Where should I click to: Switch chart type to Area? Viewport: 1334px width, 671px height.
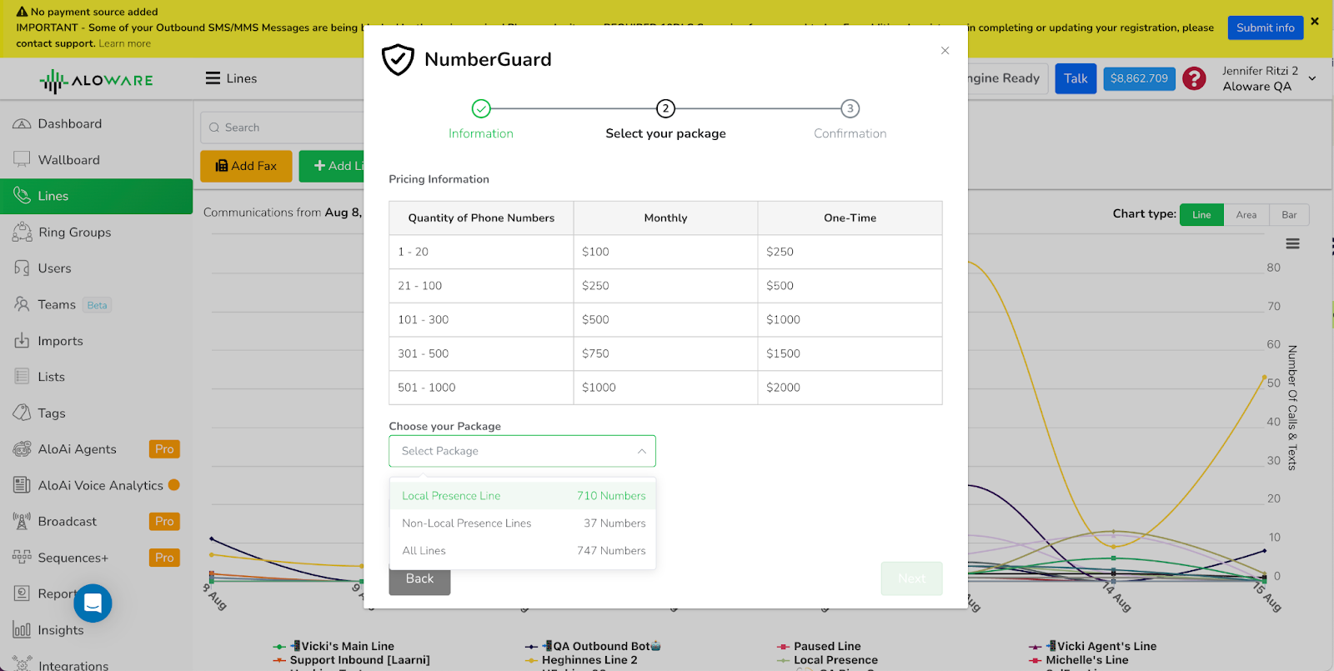click(x=1246, y=214)
